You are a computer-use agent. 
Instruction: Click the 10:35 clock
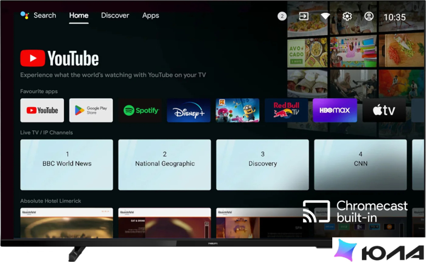coord(395,17)
